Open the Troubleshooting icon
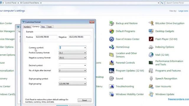Screen dimensions: 189x106 tap(112, 86)
